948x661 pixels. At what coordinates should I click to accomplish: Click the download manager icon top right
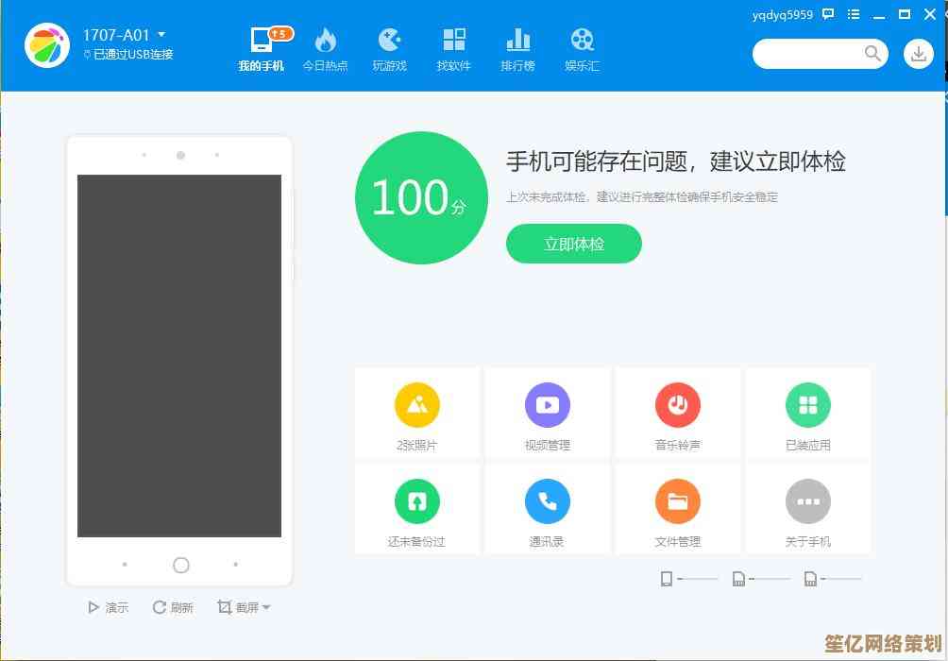tap(917, 54)
